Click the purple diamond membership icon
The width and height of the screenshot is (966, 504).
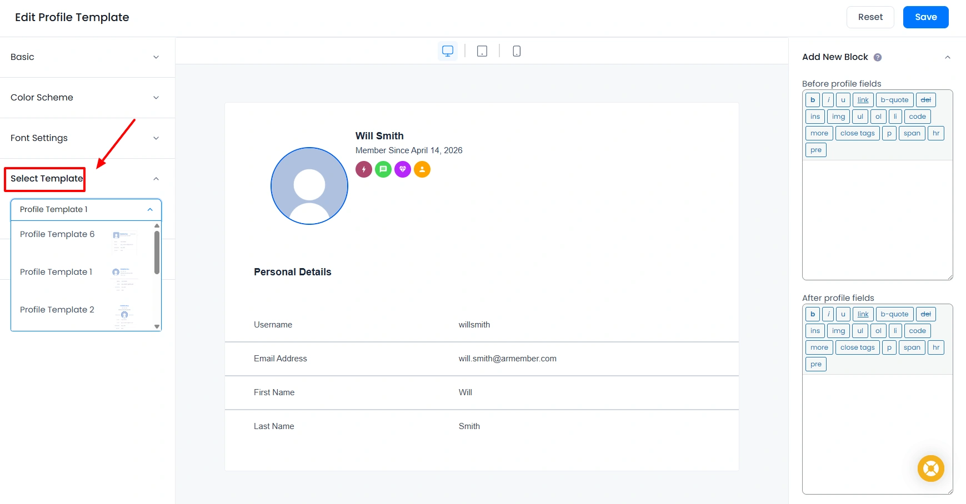[403, 169]
